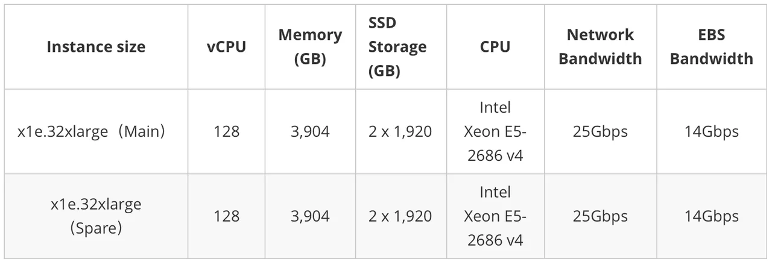Click Intel Xeon E5-2686 v4 in Spare row
Viewport: 772px width, 262px height.
pyautogui.click(x=495, y=216)
